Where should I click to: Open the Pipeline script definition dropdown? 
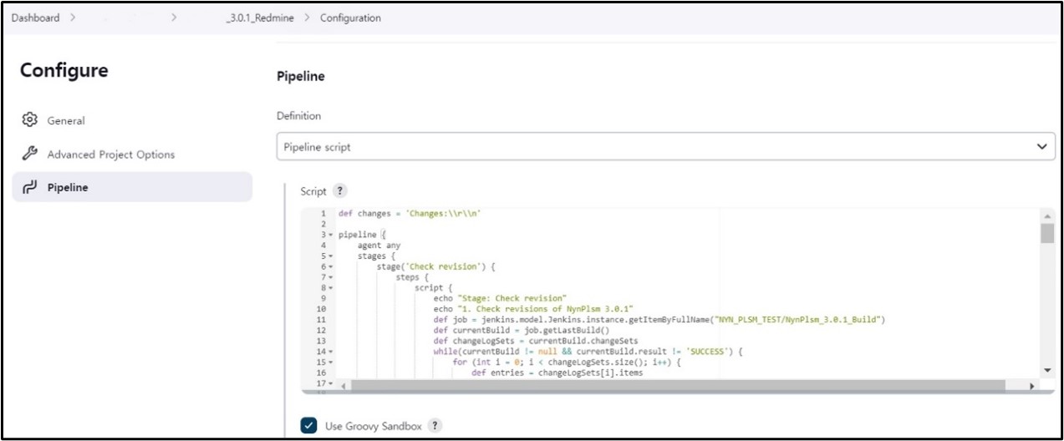[665, 147]
